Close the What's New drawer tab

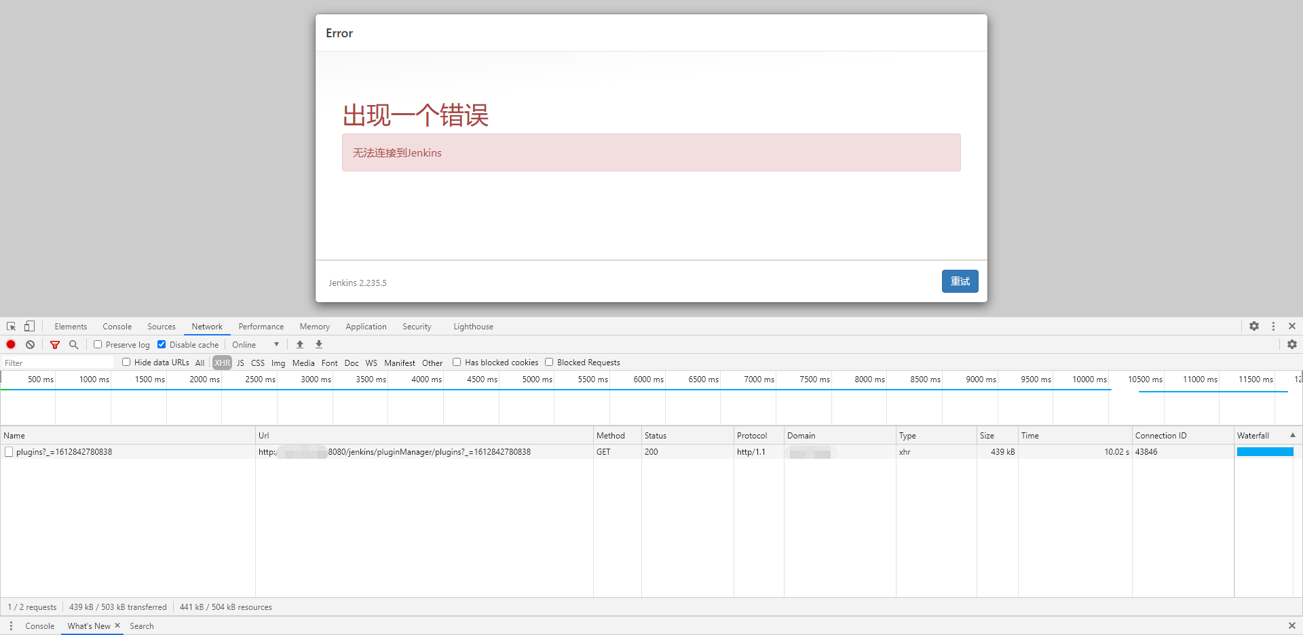(117, 626)
